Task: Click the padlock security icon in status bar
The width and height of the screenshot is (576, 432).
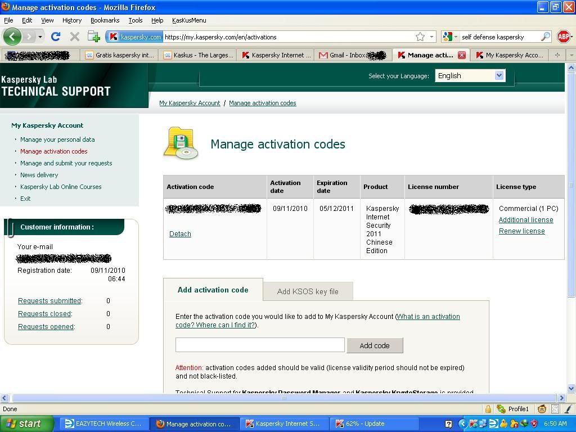Action: [488, 409]
